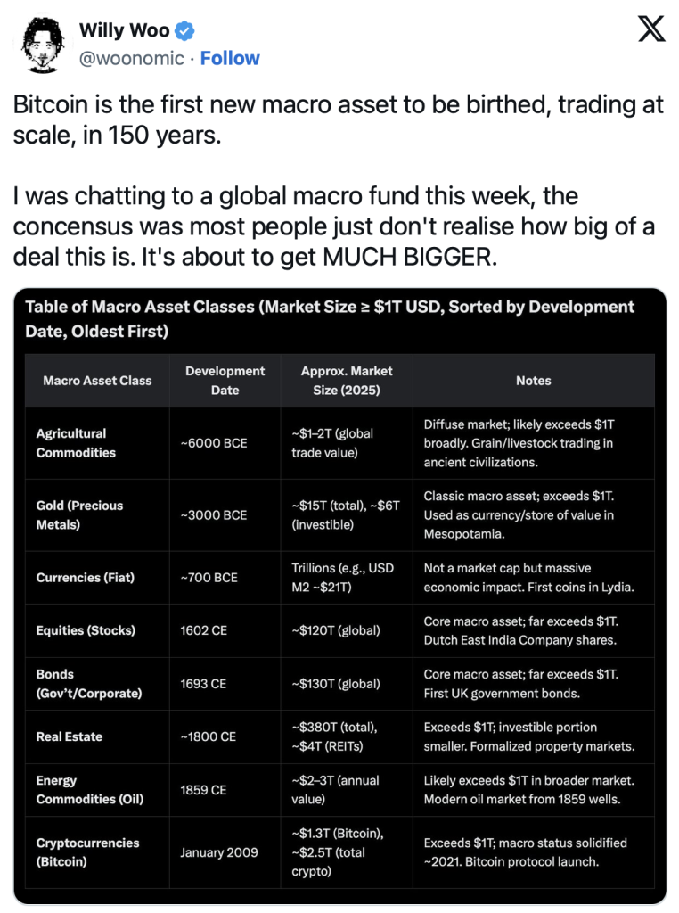The width and height of the screenshot is (679, 913).
Task: Open the Willy Woo display name link
Action: [124, 30]
